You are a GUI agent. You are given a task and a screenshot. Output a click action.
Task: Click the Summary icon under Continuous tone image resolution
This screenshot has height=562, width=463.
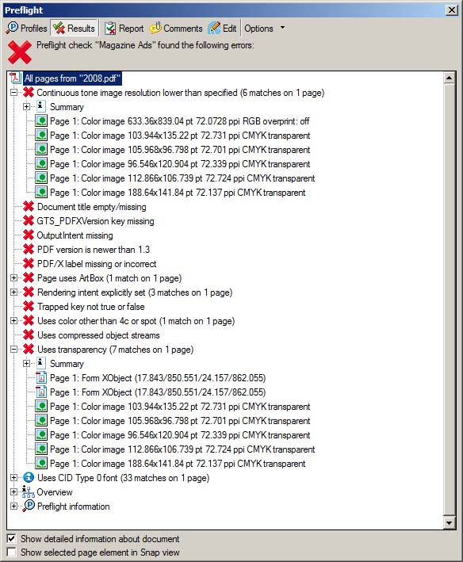point(41,106)
